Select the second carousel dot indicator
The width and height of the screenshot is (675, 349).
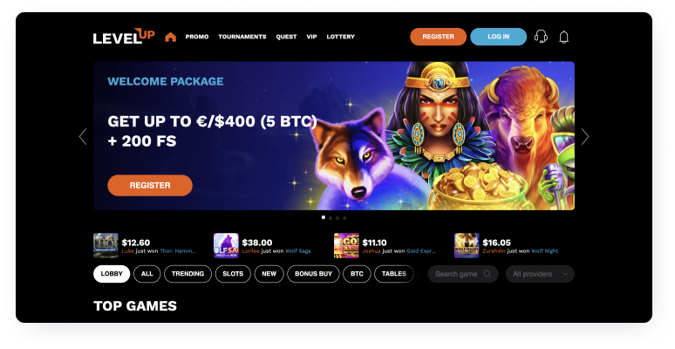click(x=331, y=218)
